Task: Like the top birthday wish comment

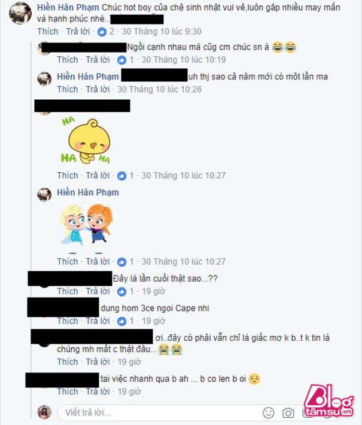Action: pyautogui.click(x=48, y=32)
